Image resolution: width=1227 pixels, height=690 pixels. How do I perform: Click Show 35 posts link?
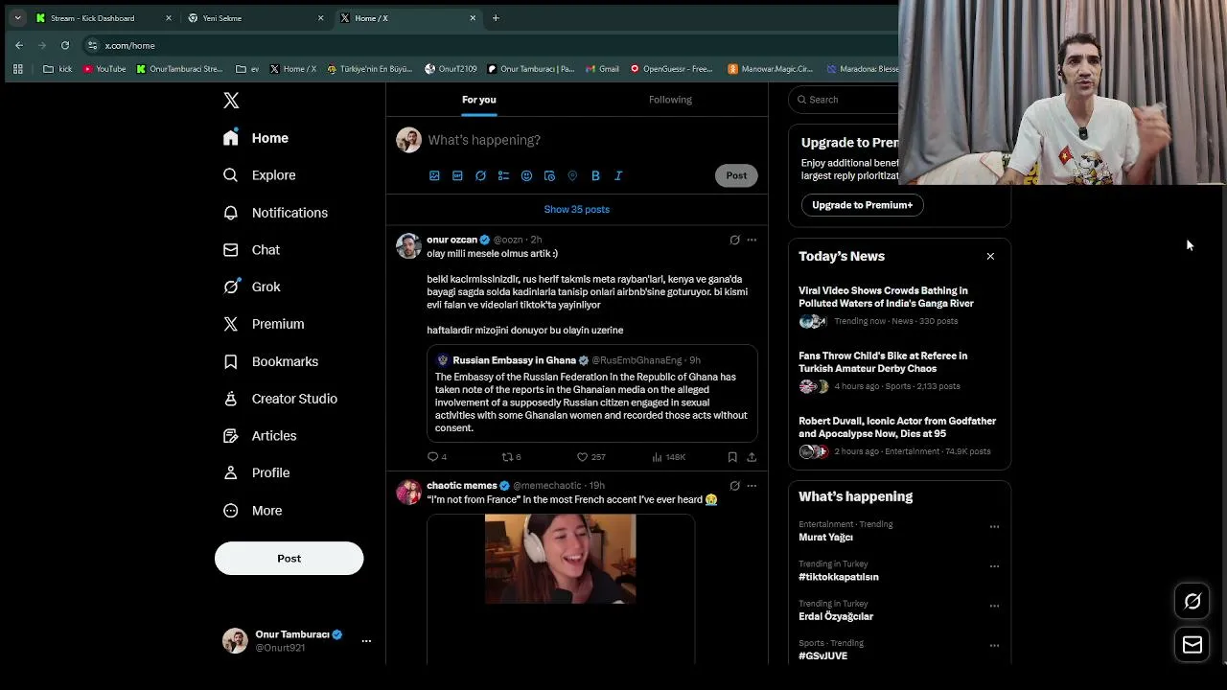[577, 210]
